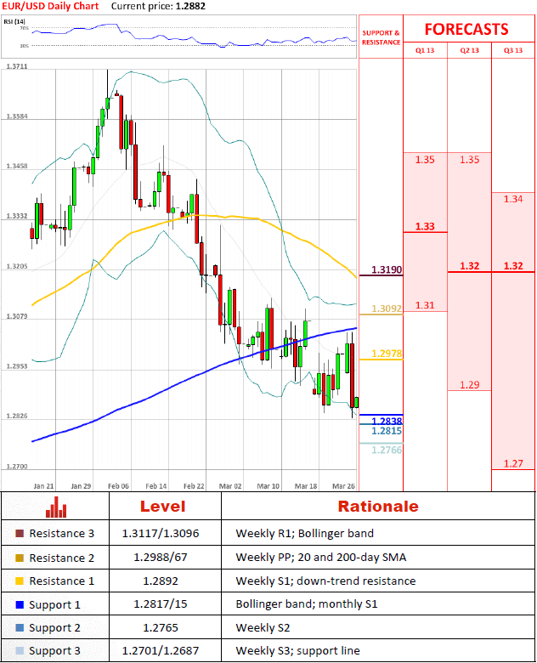Click the Resistance 1 yellow color swatch

tap(20, 581)
